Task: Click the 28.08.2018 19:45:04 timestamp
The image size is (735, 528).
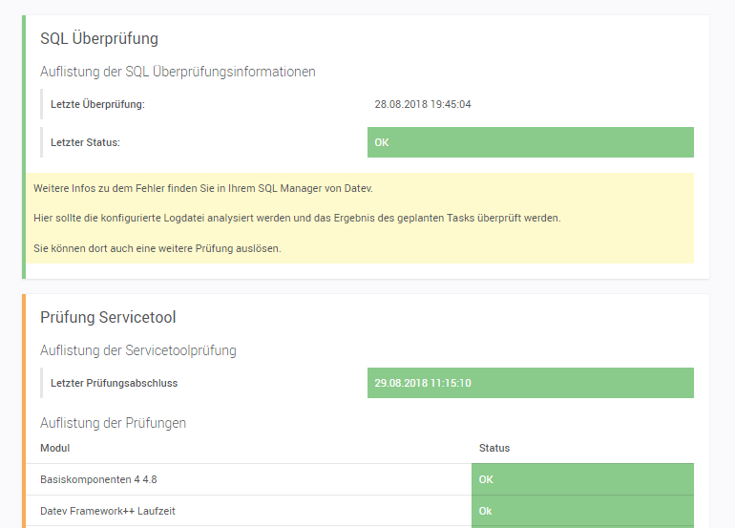Action: 422,104
